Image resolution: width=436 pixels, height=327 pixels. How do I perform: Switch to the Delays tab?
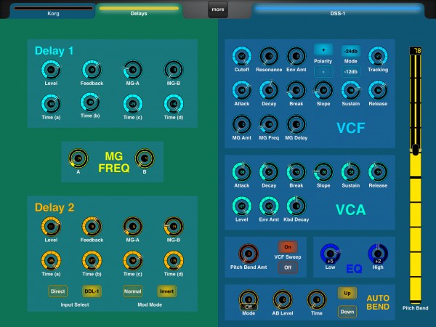(139, 11)
